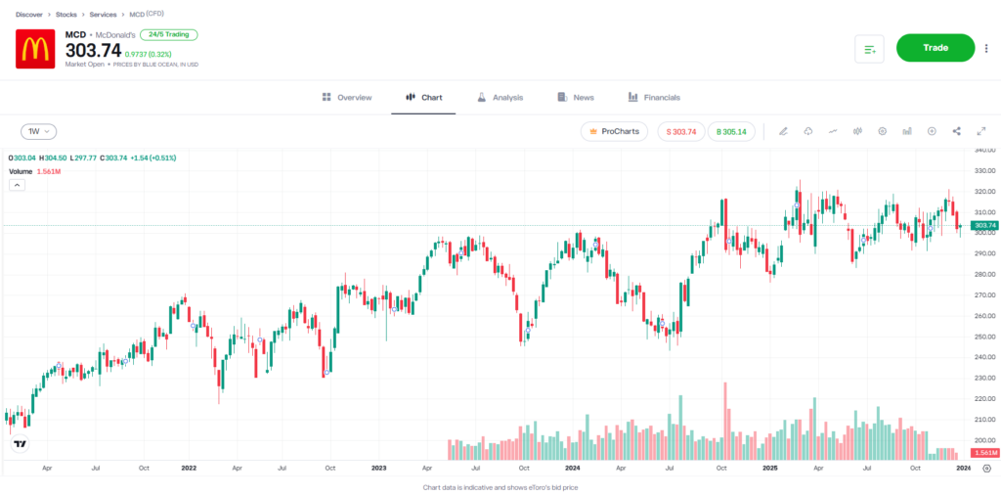Open the line comparison icon in chart toolbar
Screen dimensions: 1001x496
(x=833, y=131)
